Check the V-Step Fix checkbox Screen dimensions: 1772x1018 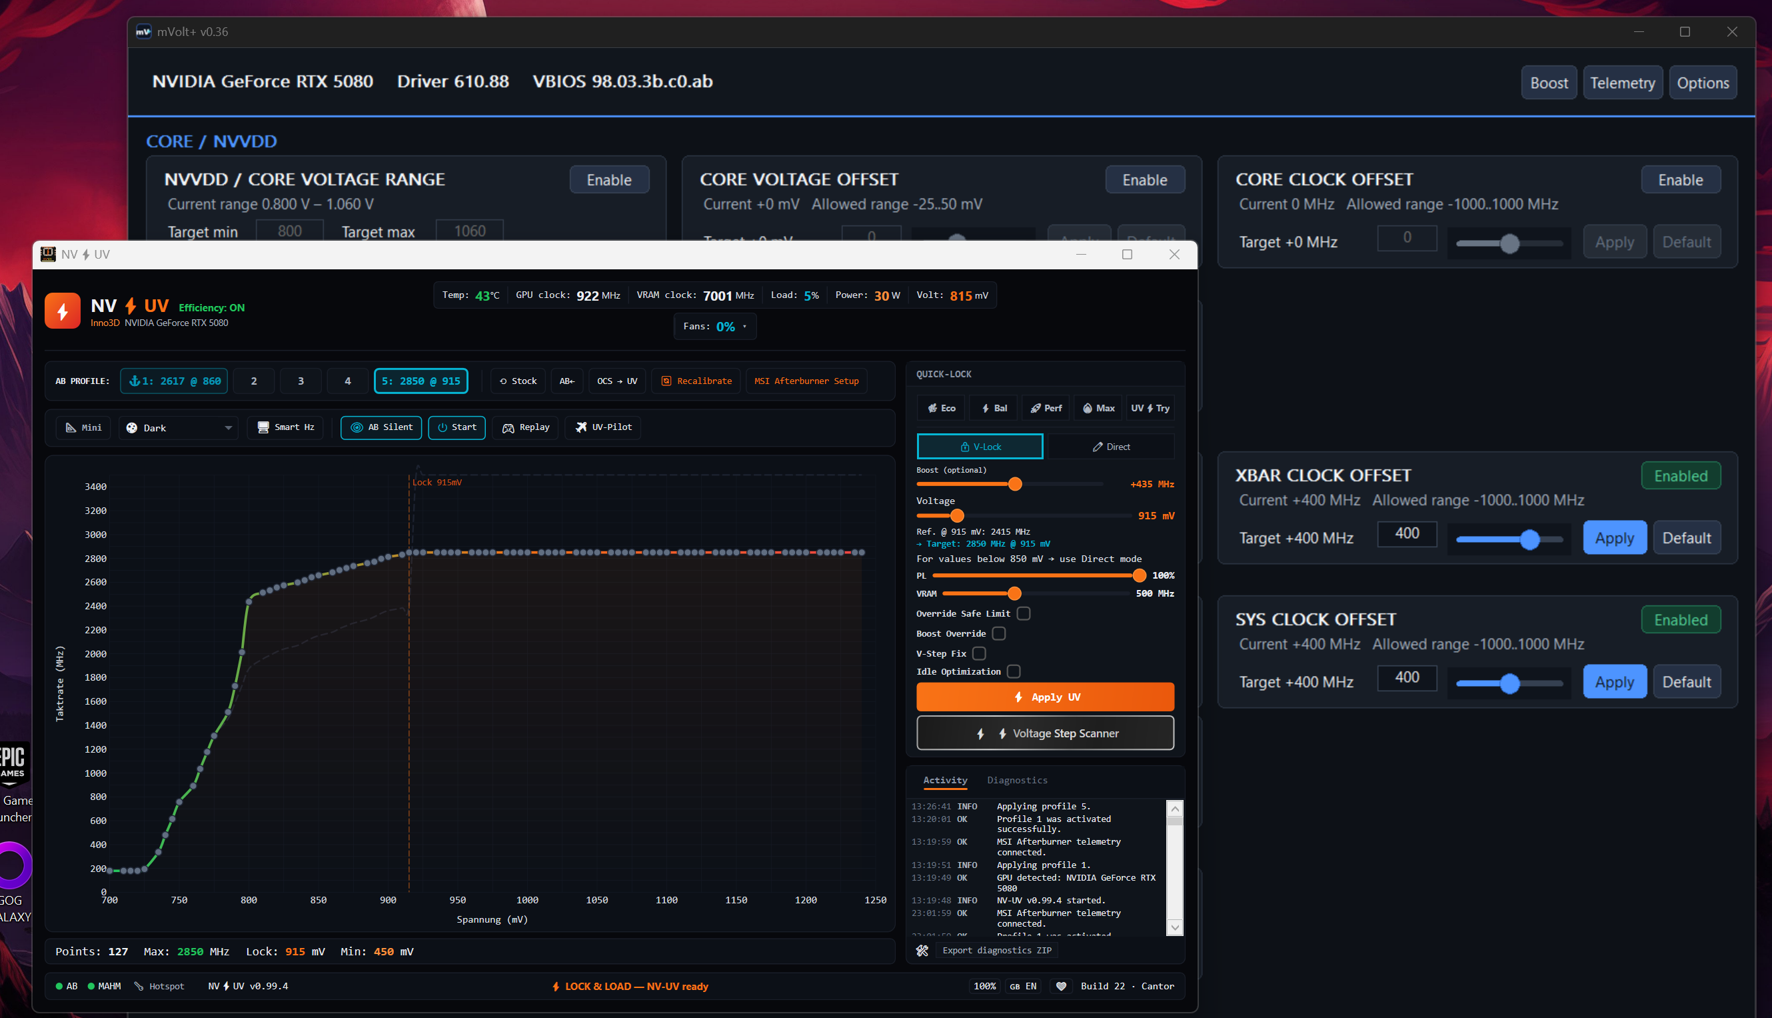[979, 654]
